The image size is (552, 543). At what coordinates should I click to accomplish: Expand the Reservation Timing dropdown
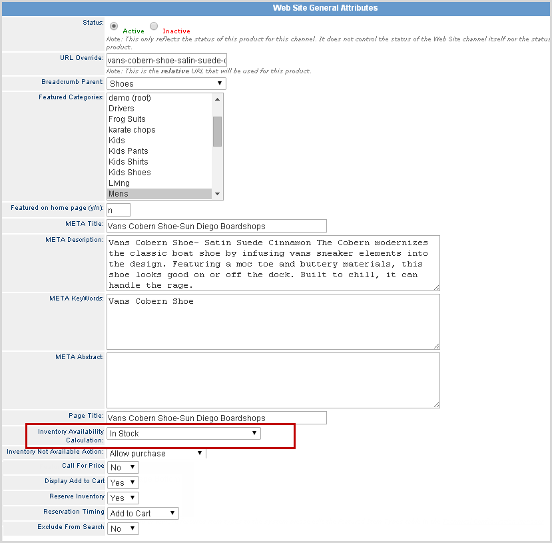[x=142, y=514]
